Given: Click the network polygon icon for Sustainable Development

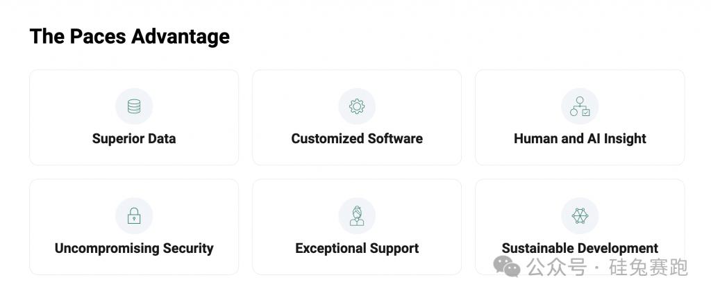Looking at the screenshot, I should (580, 215).
